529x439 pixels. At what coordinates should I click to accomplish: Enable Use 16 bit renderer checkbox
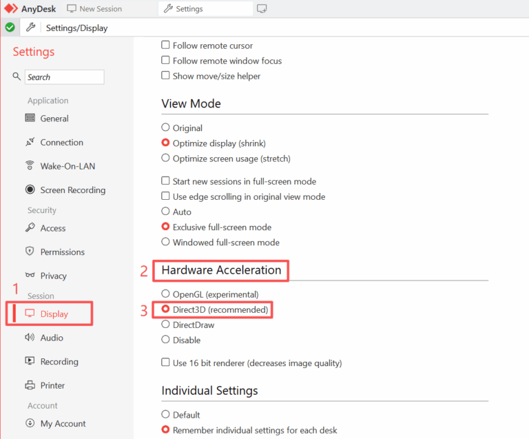click(165, 362)
